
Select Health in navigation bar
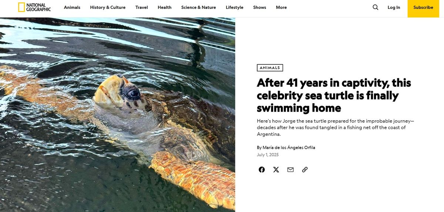pos(165,7)
